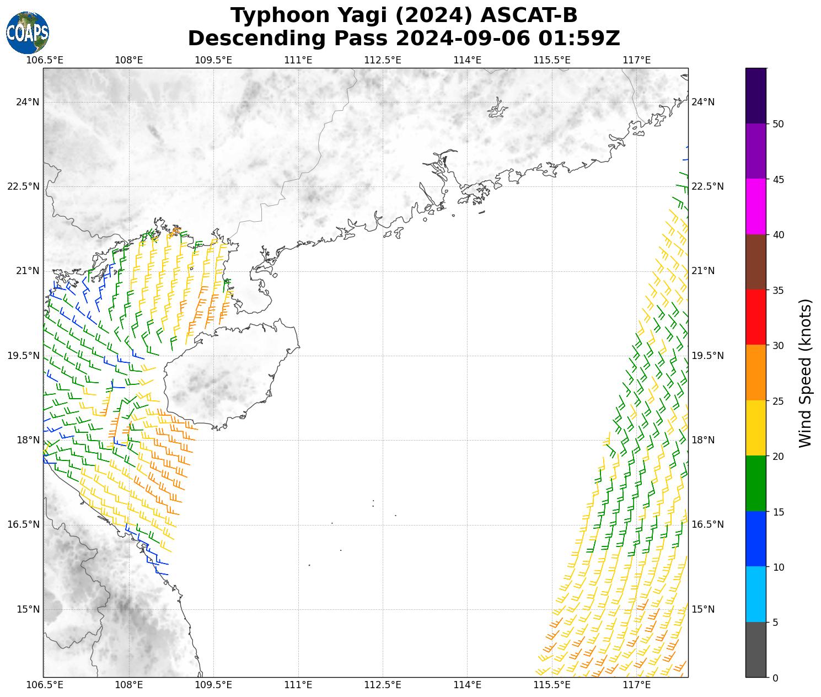Click the gray 0–5 knot color band
Viewport: 821px width, 697px height.
click(x=755, y=650)
